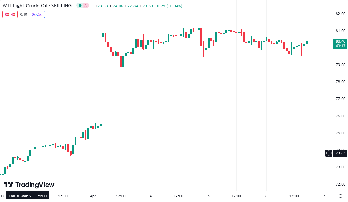Viewport: 348px width, 202px height.
Task: Open chart settings gear icon
Action: click(x=341, y=196)
